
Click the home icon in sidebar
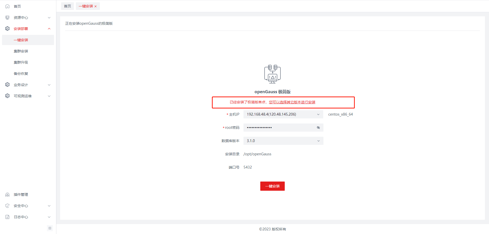click(7, 6)
